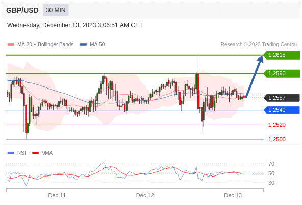Viewport: 302px width, 205px height.
Task: Click the RSI 70 level label
Action: pos(271,164)
